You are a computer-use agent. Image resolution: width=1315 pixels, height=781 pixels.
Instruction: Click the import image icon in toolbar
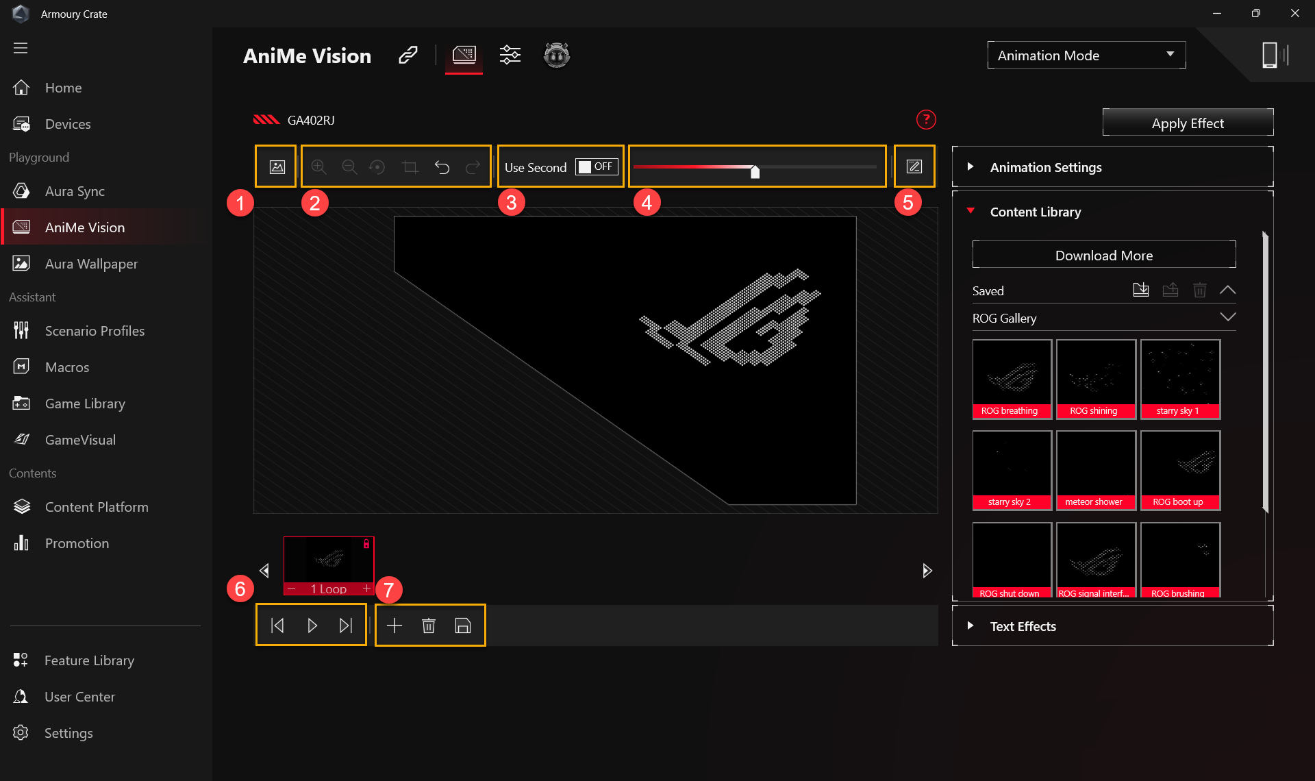point(277,166)
